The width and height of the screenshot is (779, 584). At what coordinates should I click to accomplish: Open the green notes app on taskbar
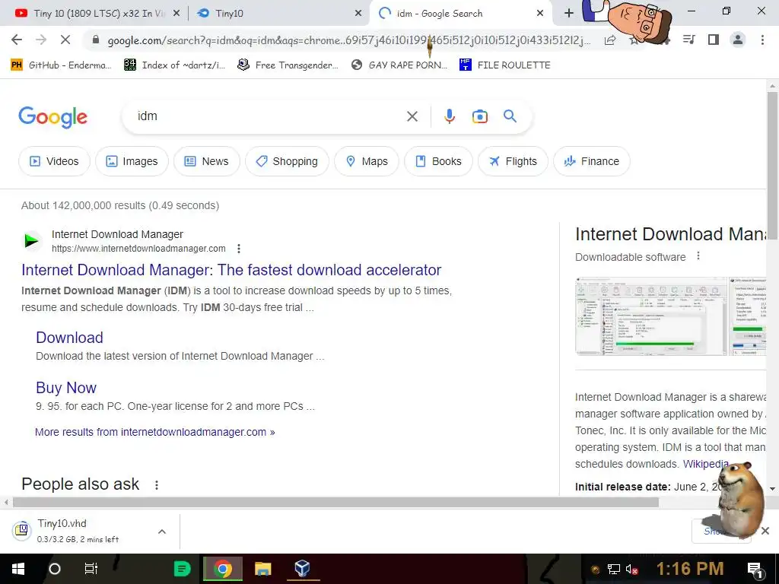click(x=182, y=569)
